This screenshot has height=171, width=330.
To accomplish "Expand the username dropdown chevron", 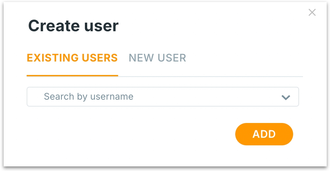I will pos(286,97).
